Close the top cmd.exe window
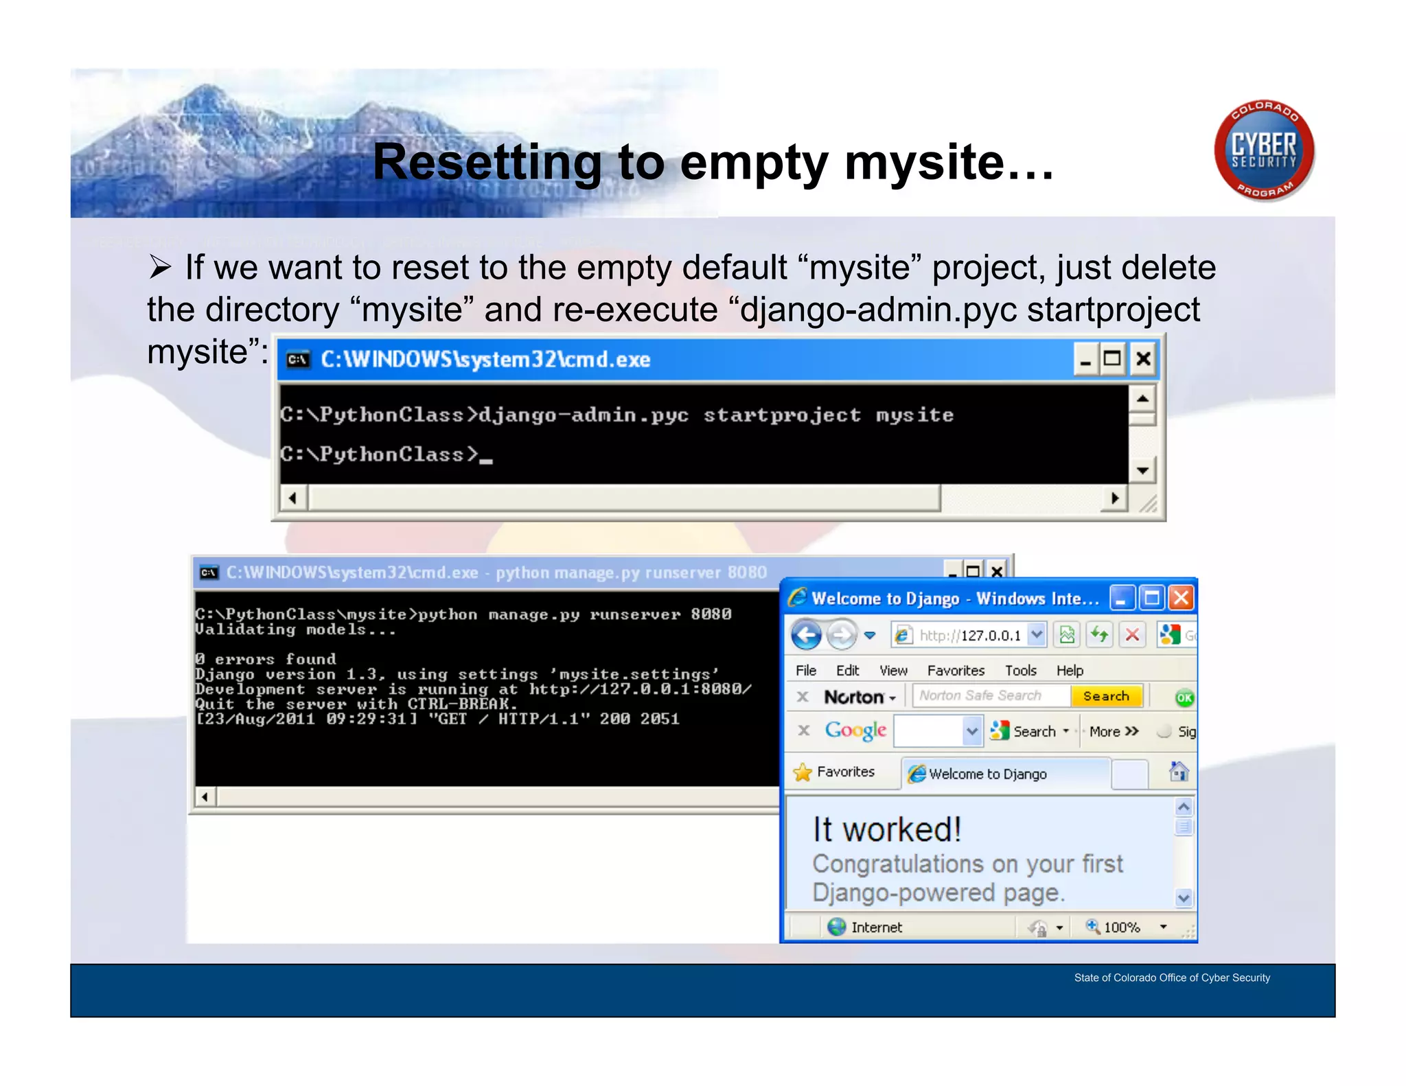The width and height of the screenshot is (1406, 1086). [x=1142, y=359]
